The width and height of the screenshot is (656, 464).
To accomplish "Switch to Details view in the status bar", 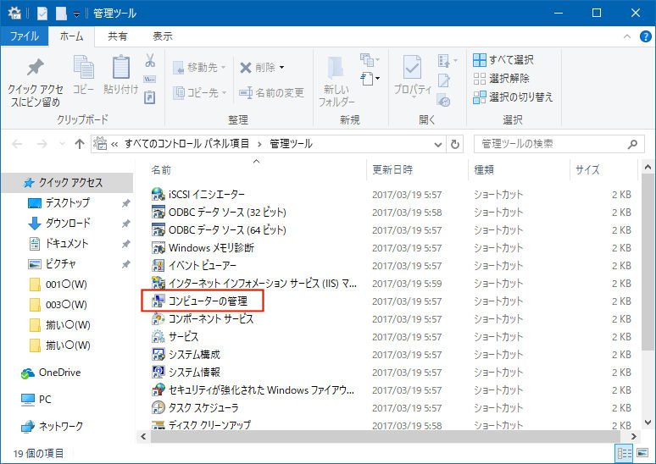I will (624, 453).
